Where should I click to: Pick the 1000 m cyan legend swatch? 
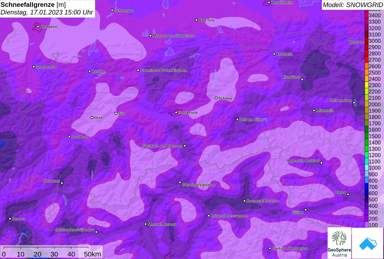pos(366,168)
